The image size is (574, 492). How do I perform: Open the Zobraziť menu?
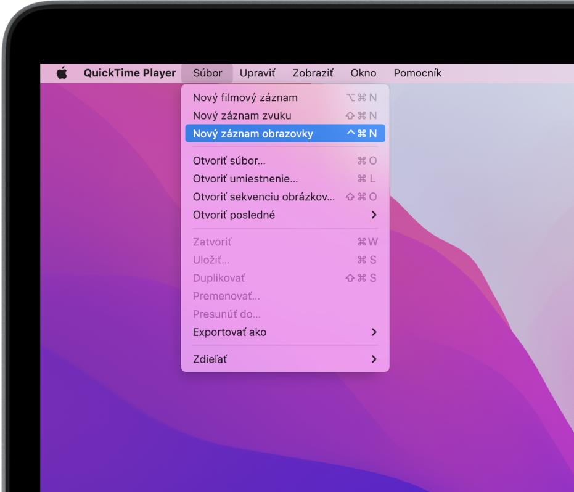point(313,73)
